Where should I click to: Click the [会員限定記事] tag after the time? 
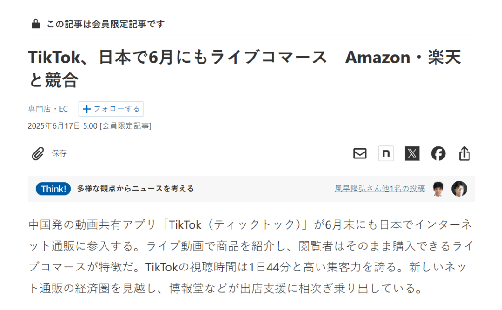(125, 126)
